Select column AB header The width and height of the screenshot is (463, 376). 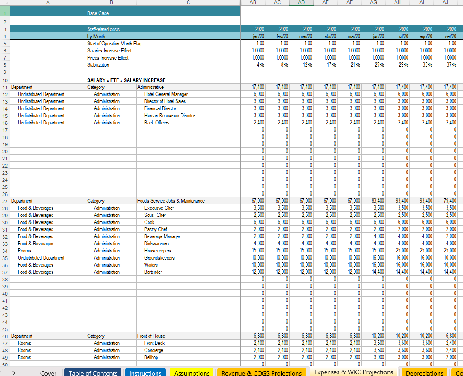click(x=253, y=2)
